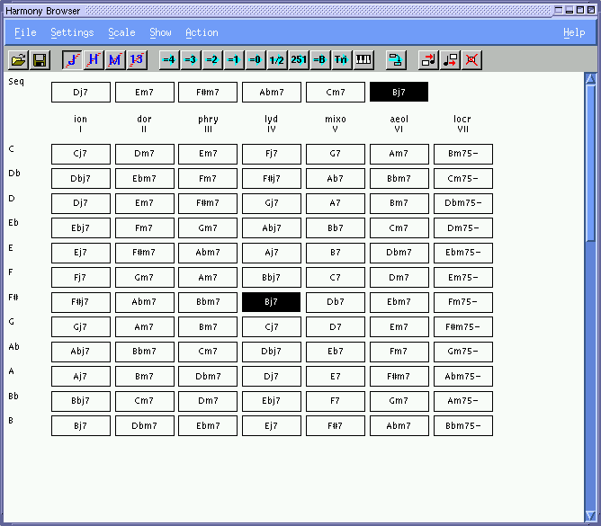Click the save floppy disk icon
This screenshot has width=601, height=526.
(40, 60)
